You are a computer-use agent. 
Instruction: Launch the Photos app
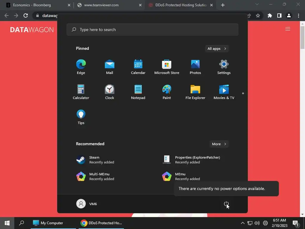click(195, 67)
